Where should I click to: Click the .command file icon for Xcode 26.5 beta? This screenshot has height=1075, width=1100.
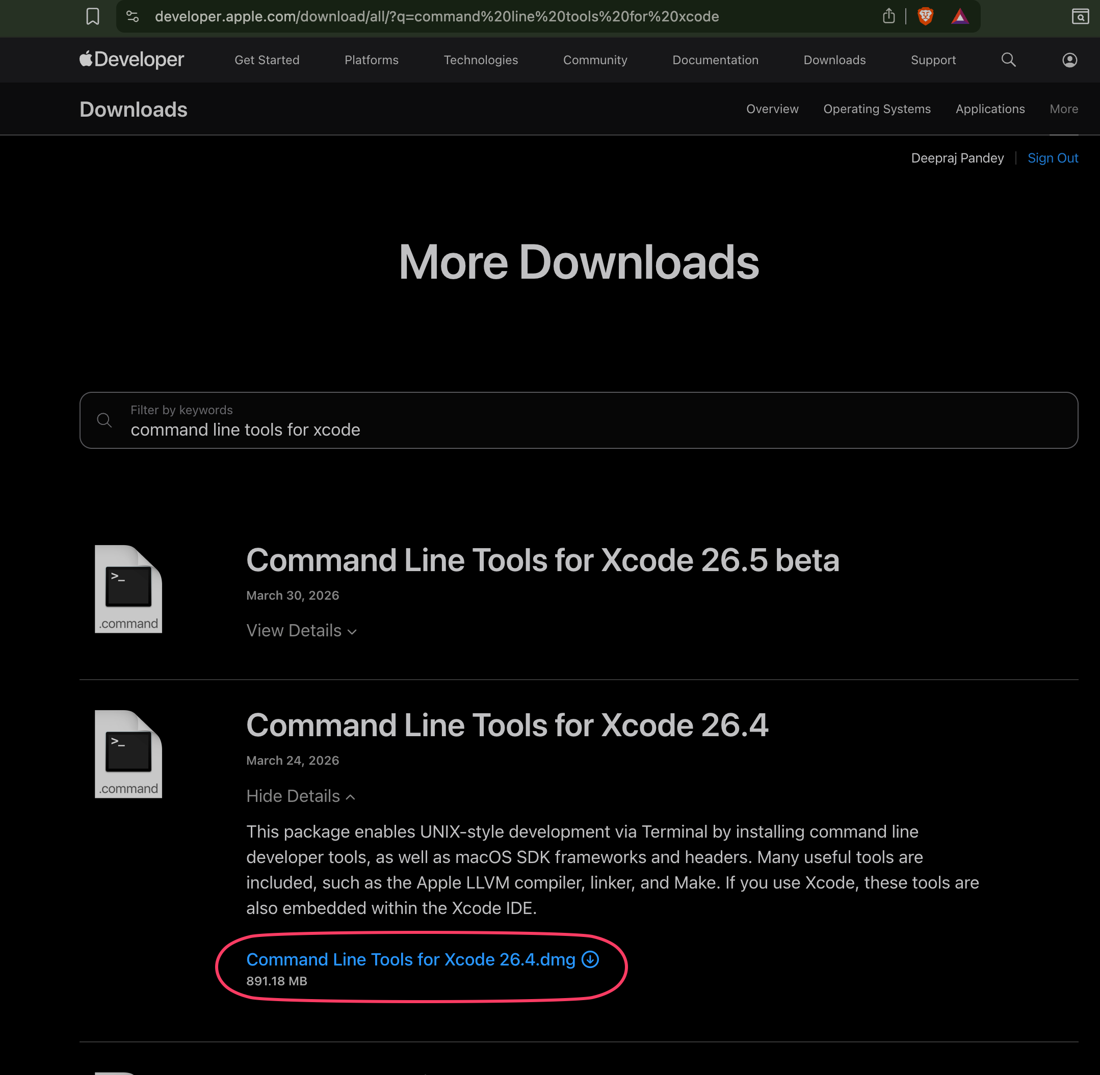[128, 589]
